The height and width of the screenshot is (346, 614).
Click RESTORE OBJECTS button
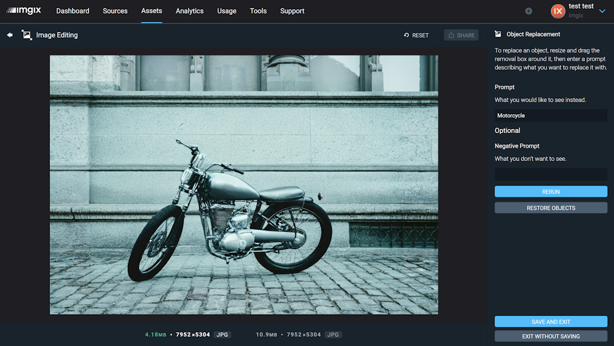[x=550, y=207]
